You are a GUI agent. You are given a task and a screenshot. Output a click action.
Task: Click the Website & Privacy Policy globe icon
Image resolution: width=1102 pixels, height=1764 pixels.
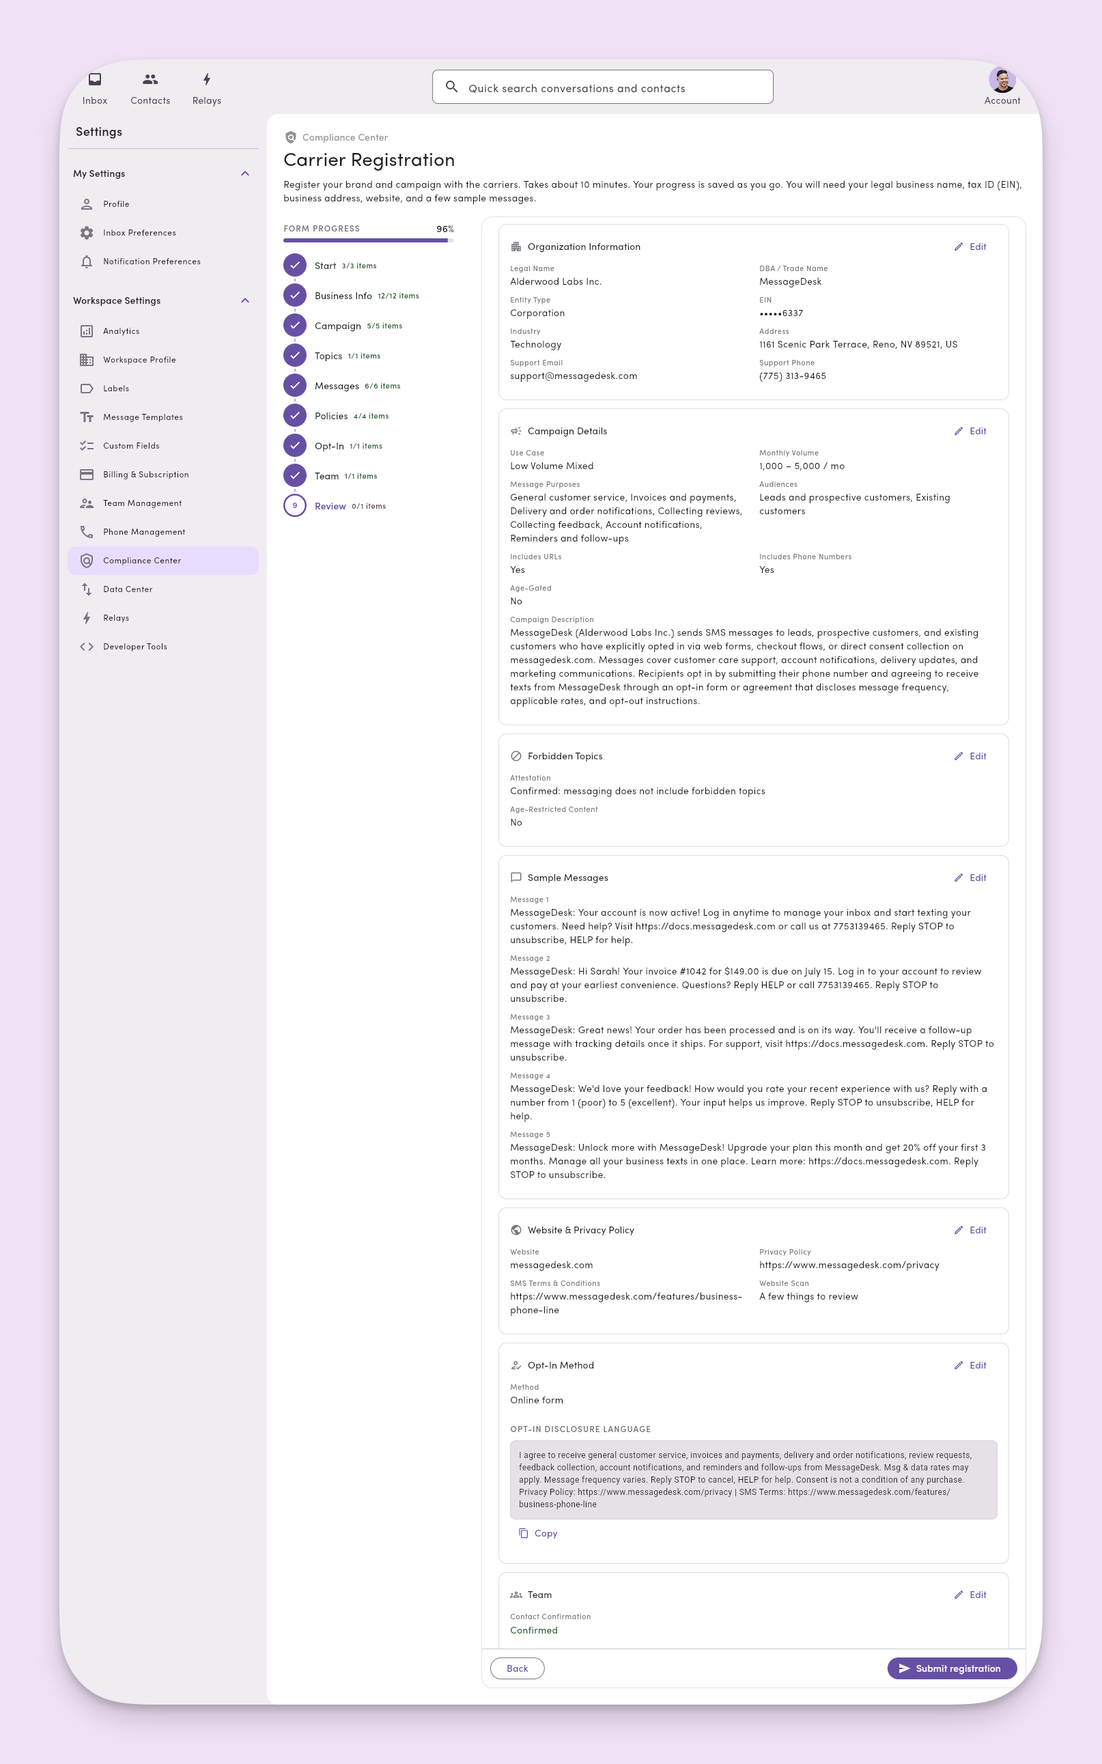click(x=516, y=1230)
